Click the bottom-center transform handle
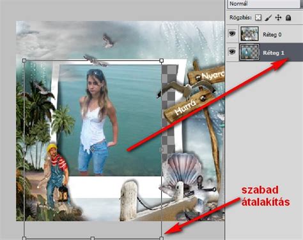The image size is (303, 240). pos(93,238)
